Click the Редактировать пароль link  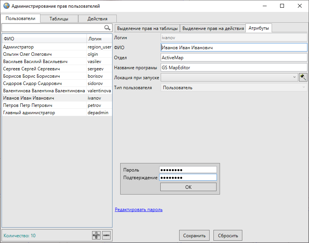click(x=139, y=210)
